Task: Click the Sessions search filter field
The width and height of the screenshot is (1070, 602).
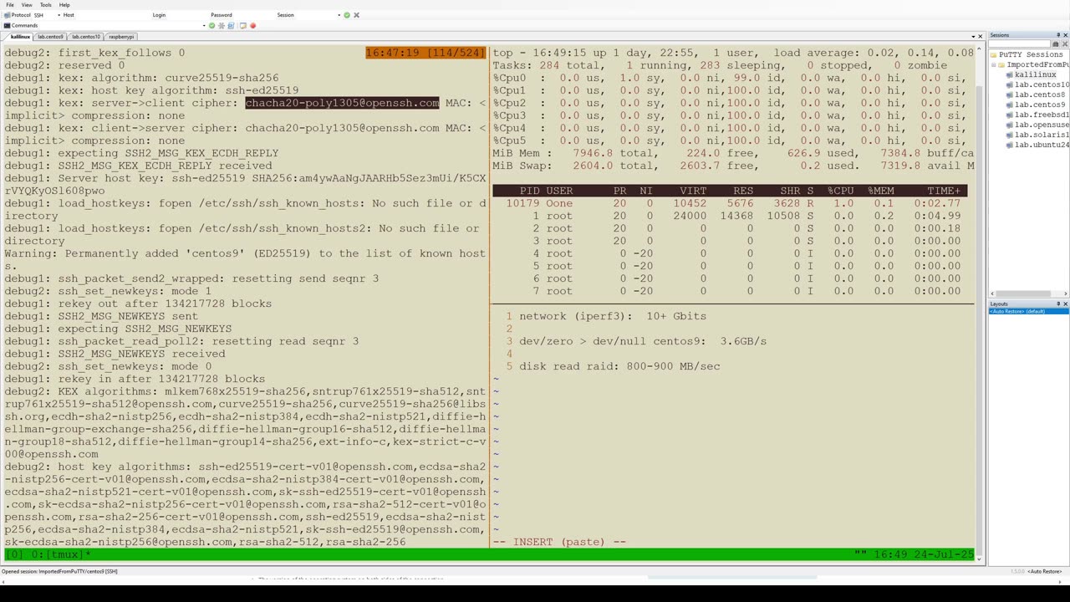Action: tap(1019, 43)
